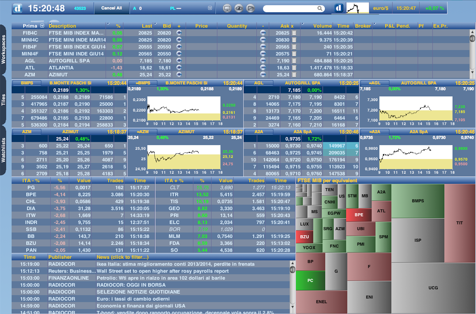
Task: Click the buy plus icon for AGL
Action: 179,61
